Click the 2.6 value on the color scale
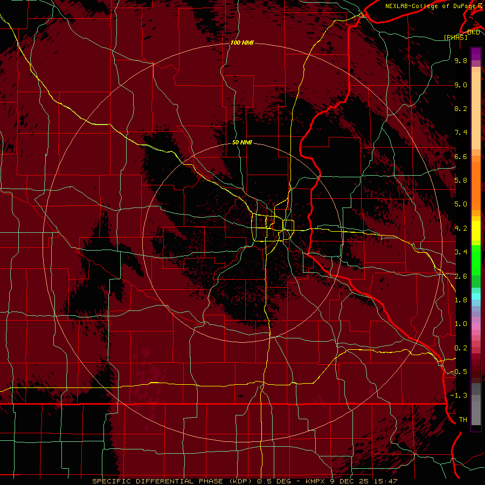This screenshot has height=485, width=485. (x=461, y=276)
